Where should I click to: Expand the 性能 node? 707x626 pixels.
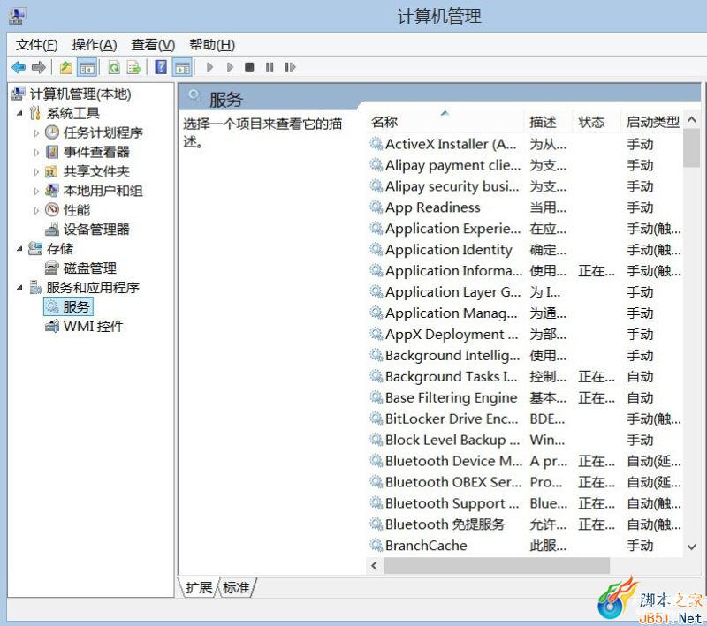click(36, 210)
